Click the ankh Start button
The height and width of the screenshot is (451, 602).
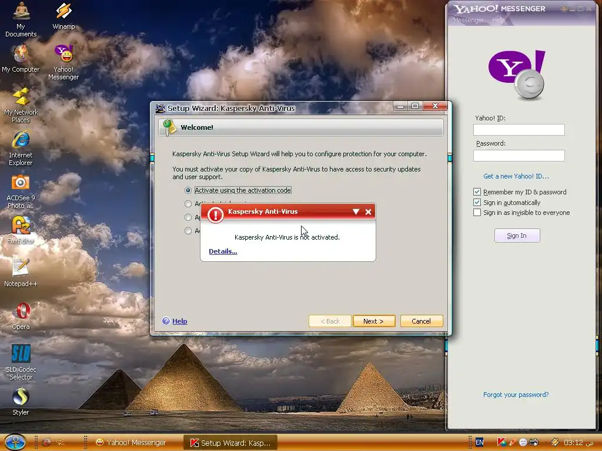point(15,442)
